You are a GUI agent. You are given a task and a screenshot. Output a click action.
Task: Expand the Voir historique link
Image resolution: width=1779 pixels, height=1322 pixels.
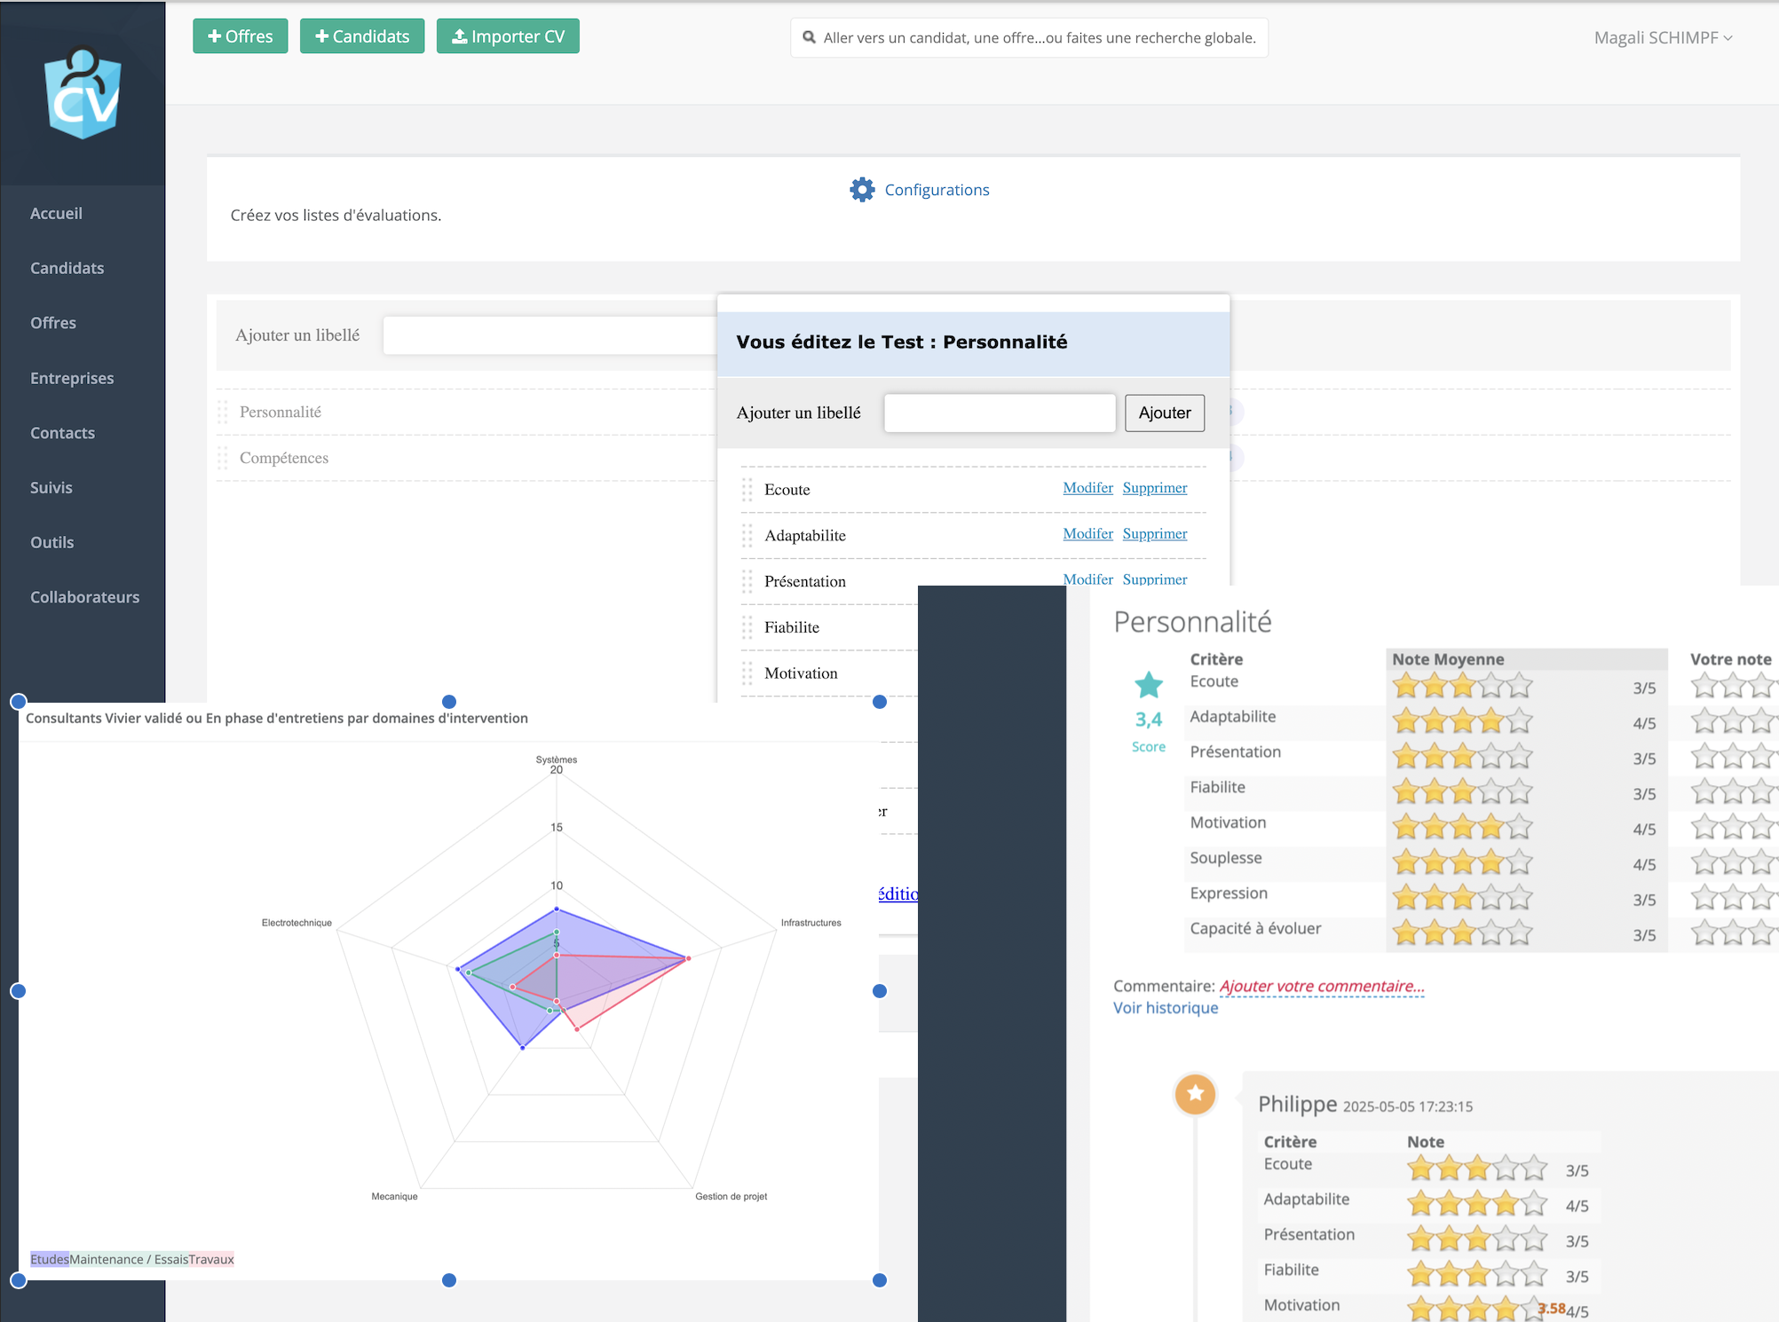pyautogui.click(x=1165, y=1008)
